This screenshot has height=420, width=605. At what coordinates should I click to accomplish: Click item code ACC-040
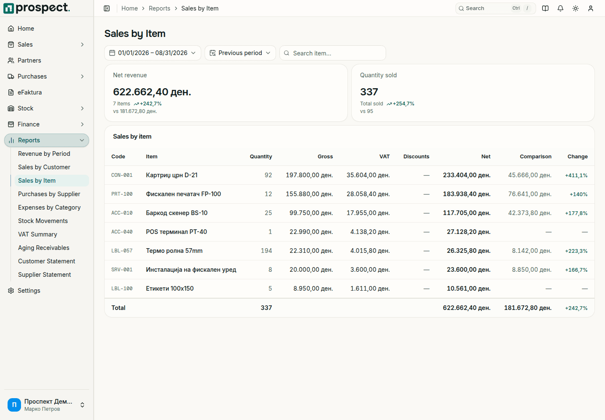click(x=122, y=232)
